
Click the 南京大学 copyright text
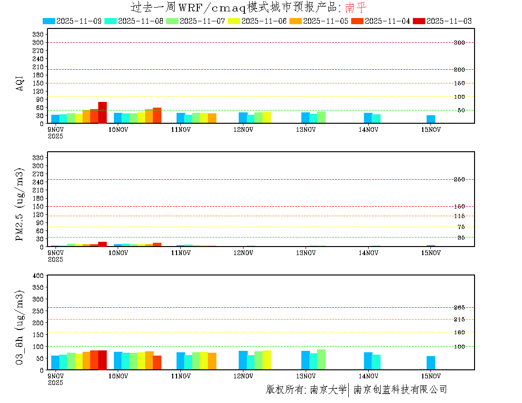(x=328, y=390)
